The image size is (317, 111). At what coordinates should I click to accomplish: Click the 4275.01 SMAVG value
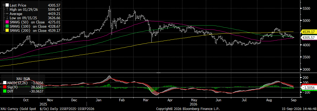coord(54,22)
